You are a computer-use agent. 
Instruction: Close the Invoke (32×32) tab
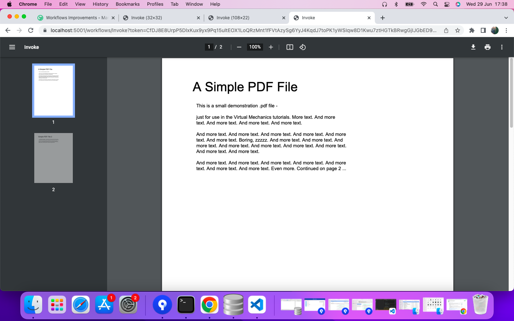pos(198,18)
